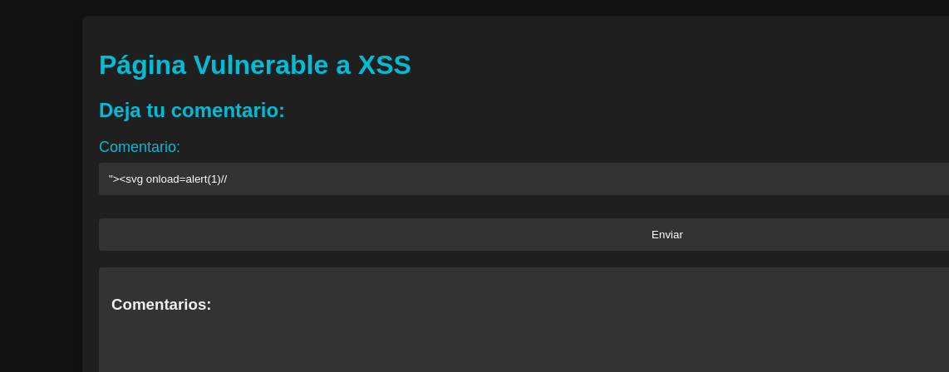Click the word "Página" in the title

(142, 65)
